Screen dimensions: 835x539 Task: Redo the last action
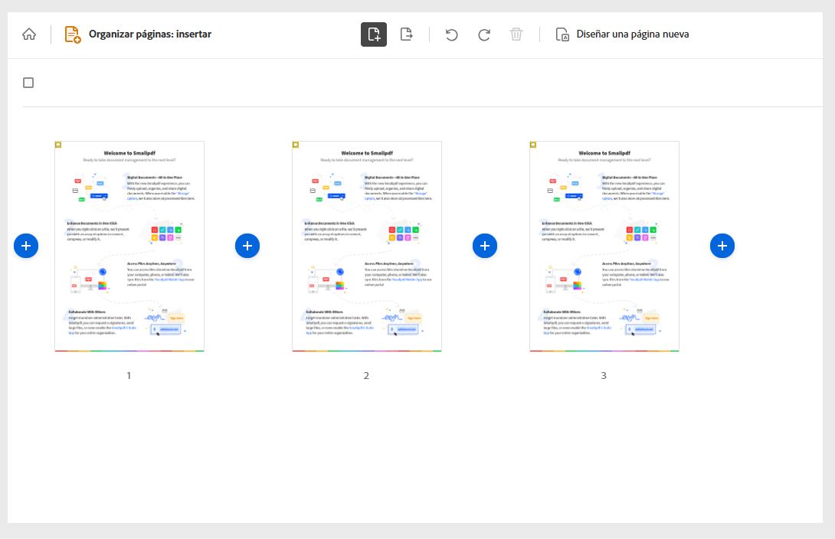484,35
